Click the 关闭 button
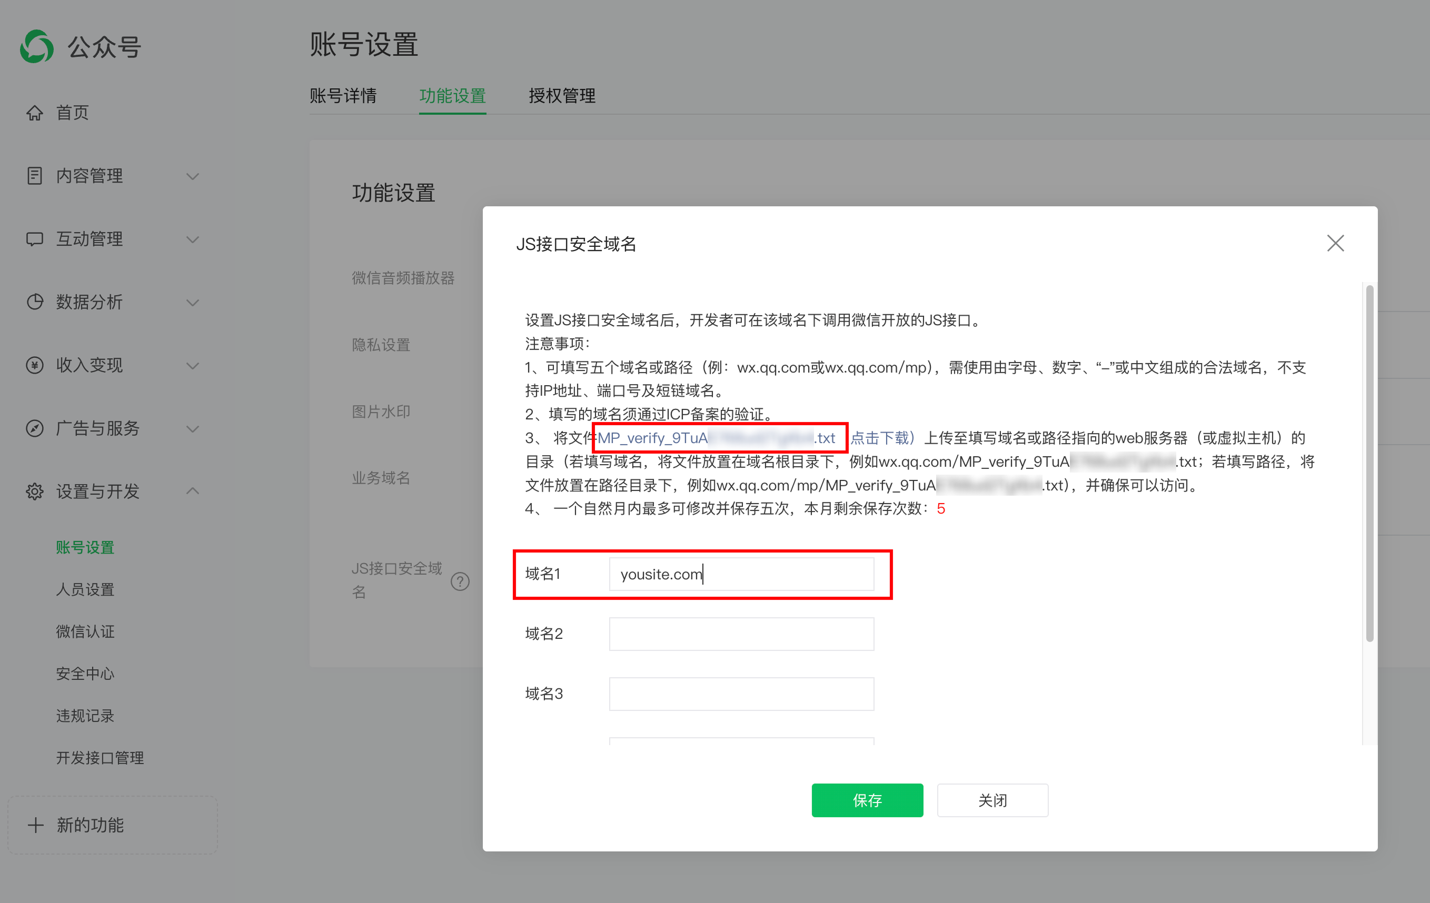The height and width of the screenshot is (903, 1430). pos(992,800)
